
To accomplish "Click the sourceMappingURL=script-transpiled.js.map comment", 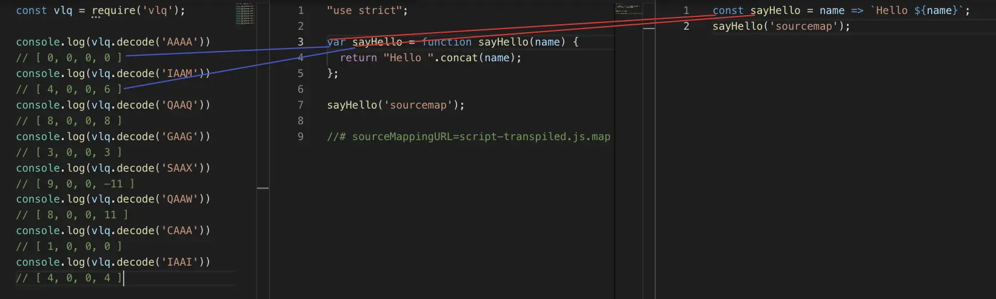I will coord(469,136).
